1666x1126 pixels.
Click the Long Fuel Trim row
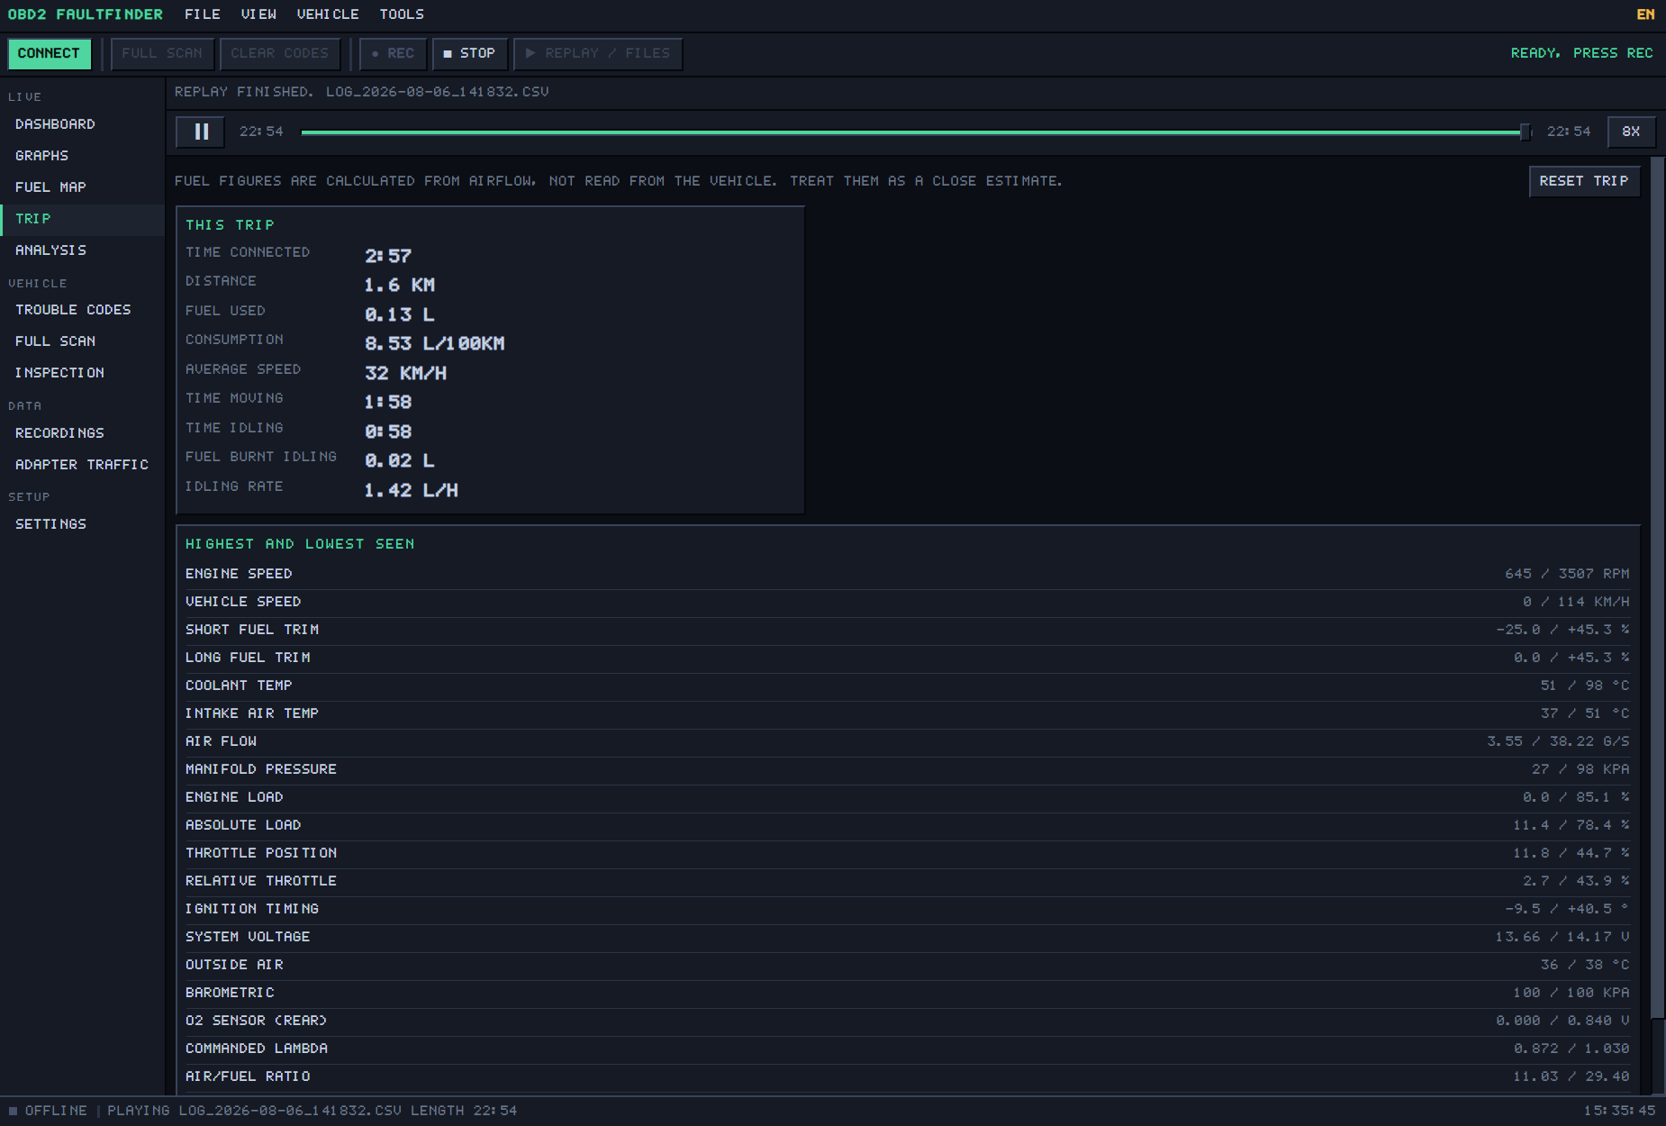coord(907,658)
